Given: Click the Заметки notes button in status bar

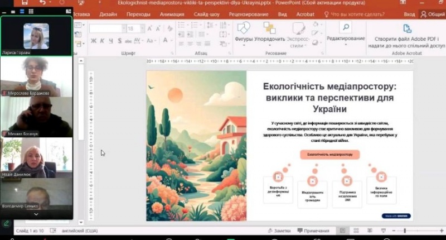Looking at the screenshot, I should [x=279, y=231].
